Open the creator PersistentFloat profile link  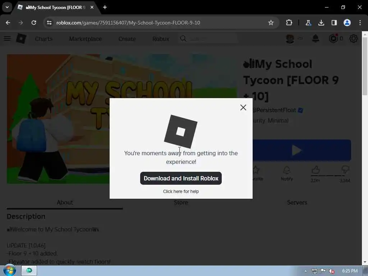click(274, 110)
